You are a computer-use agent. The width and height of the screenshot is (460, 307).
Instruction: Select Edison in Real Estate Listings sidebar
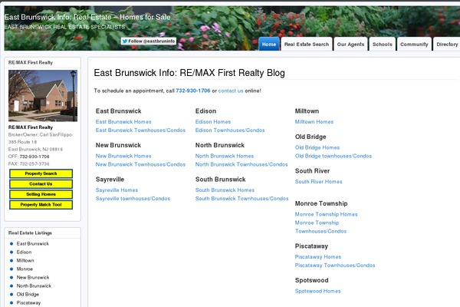coord(24,252)
